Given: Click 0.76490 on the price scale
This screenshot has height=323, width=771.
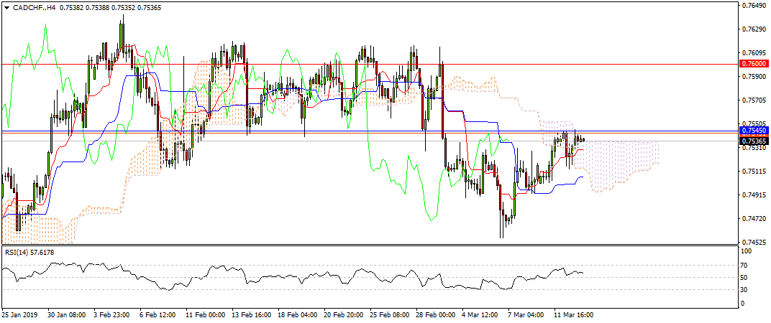Looking at the screenshot, I should pyautogui.click(x=752, y=6).
